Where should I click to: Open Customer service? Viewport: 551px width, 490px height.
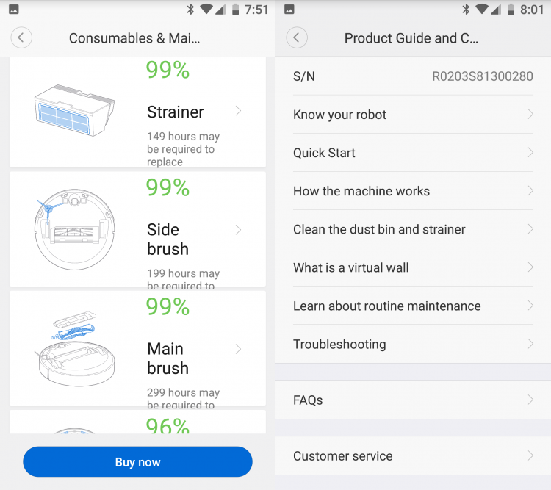coord(413,456)
